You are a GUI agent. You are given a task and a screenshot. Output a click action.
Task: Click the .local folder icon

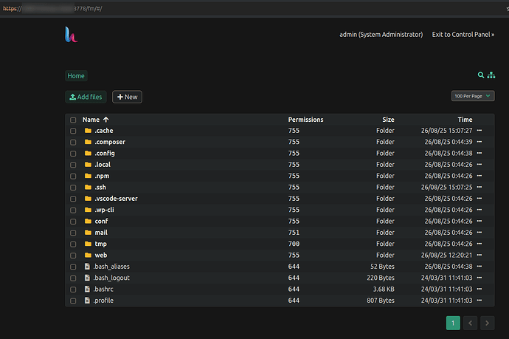tap(88, 165)
